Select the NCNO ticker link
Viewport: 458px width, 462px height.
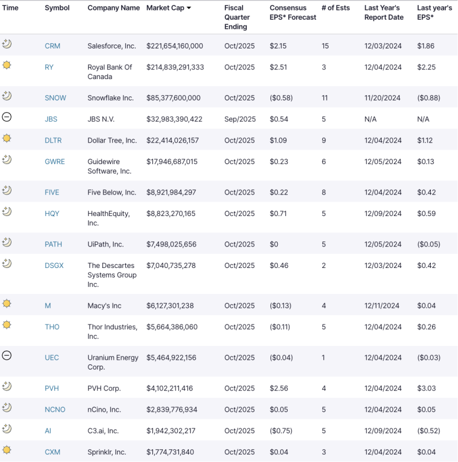point(55,409)
